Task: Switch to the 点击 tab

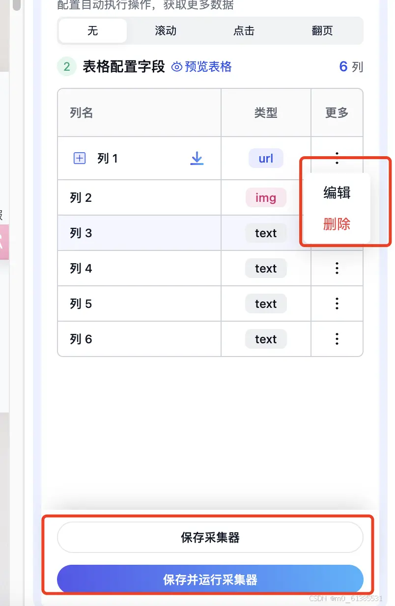Action: click(243, 30)
